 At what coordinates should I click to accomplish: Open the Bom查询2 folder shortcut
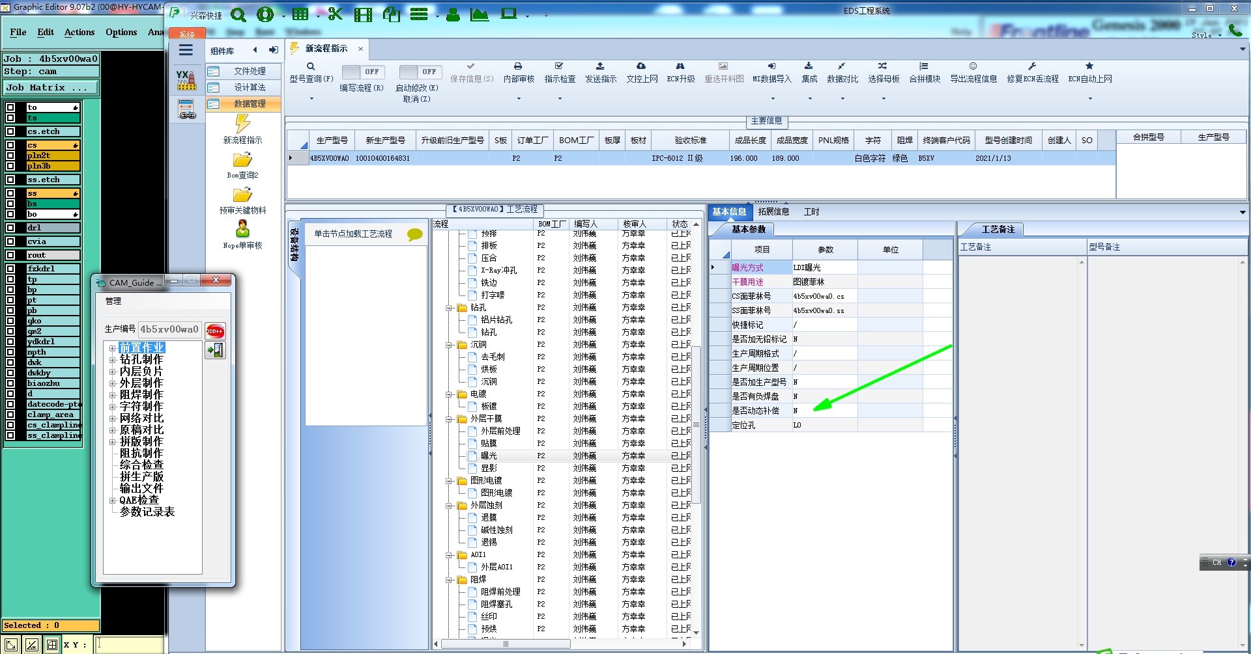pos(242,165)
